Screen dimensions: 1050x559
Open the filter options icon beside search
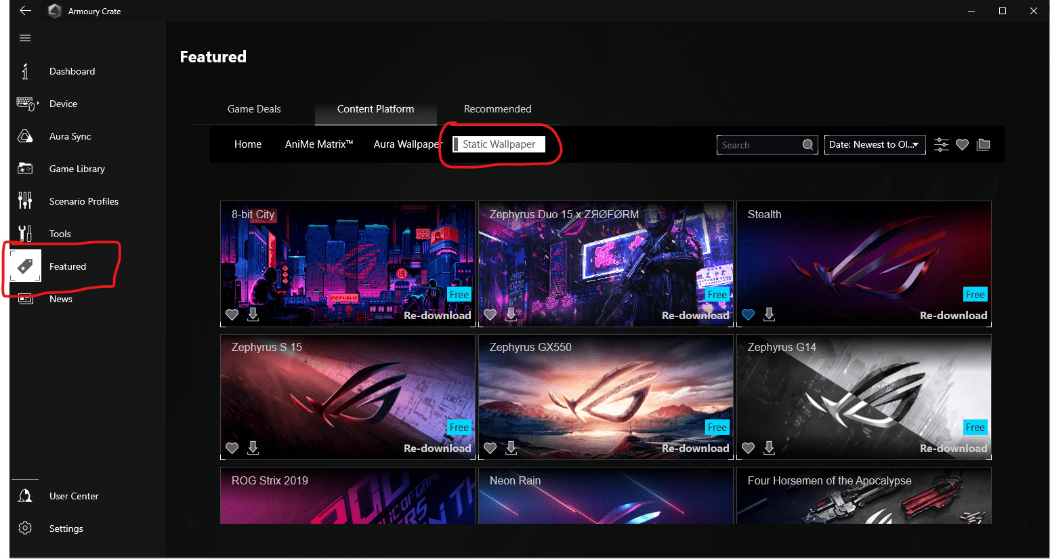(941, 144)
